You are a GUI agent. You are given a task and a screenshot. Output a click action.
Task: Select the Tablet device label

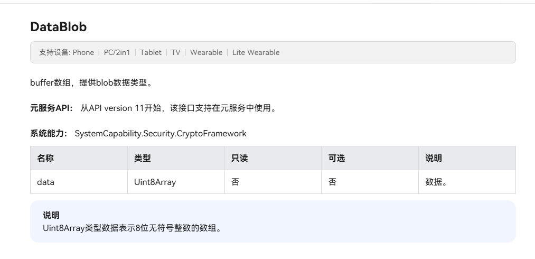[151, 52]
